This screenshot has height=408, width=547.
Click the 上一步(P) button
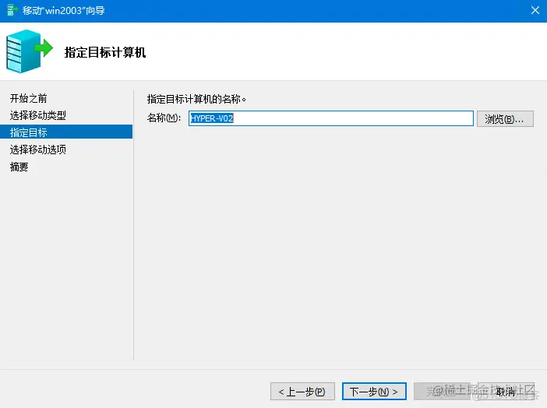tap(302, 392)
